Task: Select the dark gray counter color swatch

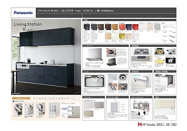Action: coord(99,105)
